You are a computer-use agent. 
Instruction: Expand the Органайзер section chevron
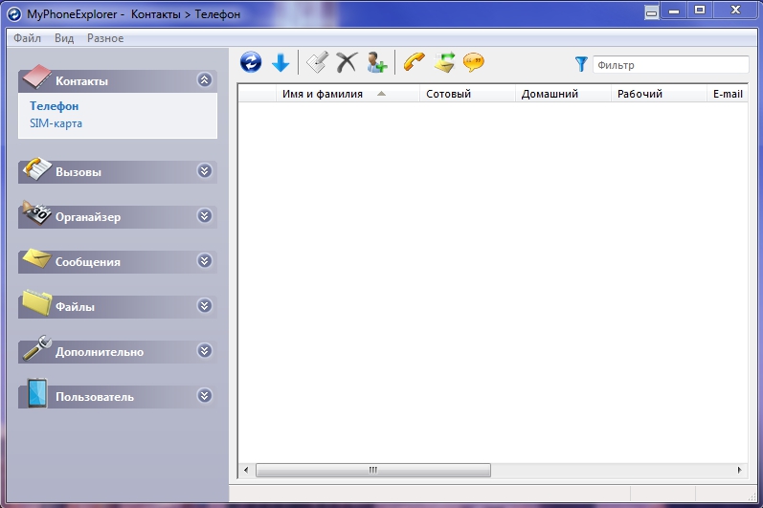pos(204,216)
